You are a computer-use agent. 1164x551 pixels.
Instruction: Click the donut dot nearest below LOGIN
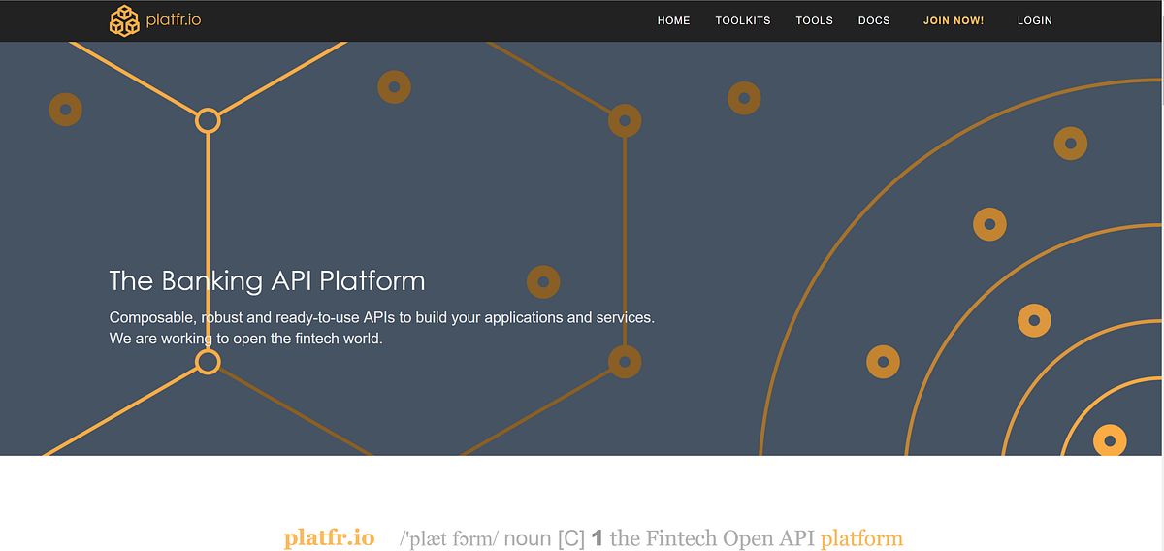[1070, 144]
